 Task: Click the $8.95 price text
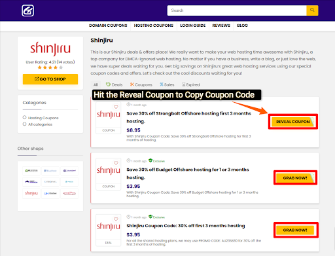(x=133, y=130)
